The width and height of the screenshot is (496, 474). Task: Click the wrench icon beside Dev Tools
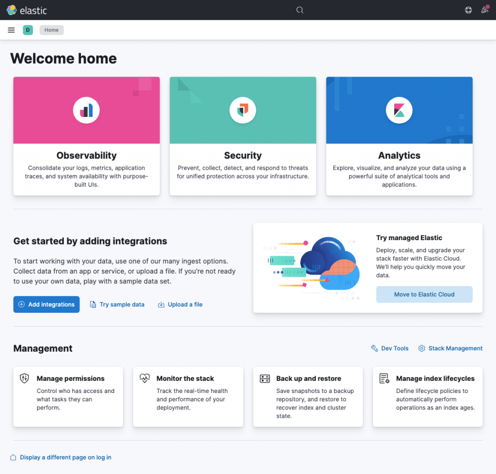(x=374, y=348)
